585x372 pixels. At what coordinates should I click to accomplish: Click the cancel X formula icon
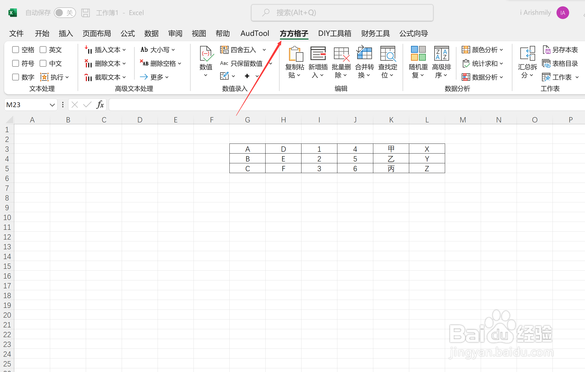coord(75,105)
